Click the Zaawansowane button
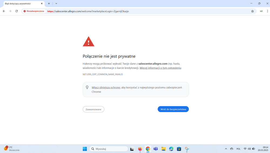 point(93,109)
